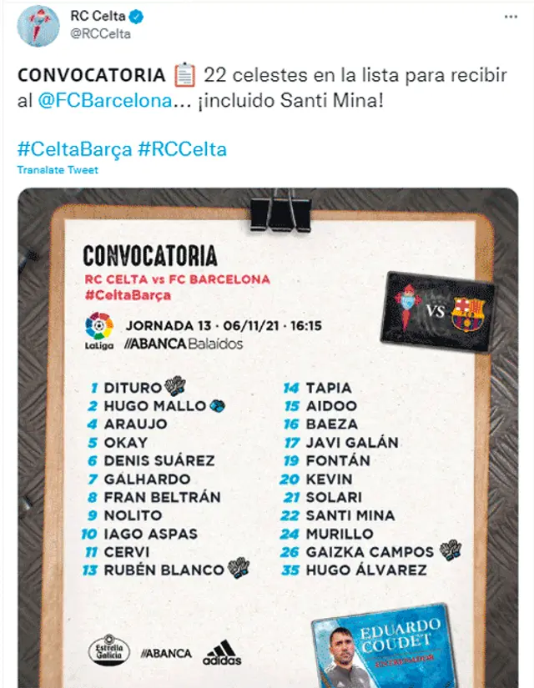Viewport: 534px width, 688px height.
Task: Open the #RCCelta hashtag
Action: click(x=182, y=149)
